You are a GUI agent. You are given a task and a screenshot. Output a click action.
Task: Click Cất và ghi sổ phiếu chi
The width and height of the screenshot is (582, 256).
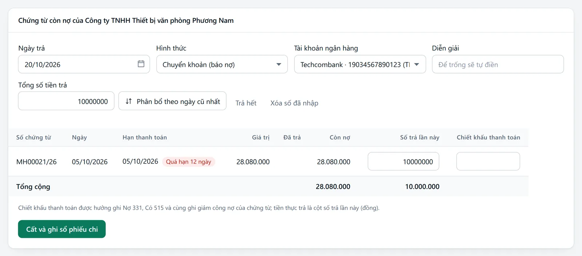pos(62,229)
